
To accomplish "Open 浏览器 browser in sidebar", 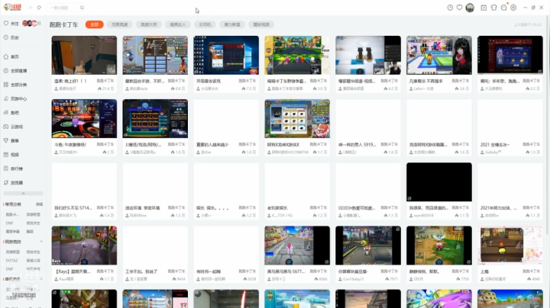I will pos(13,182).
